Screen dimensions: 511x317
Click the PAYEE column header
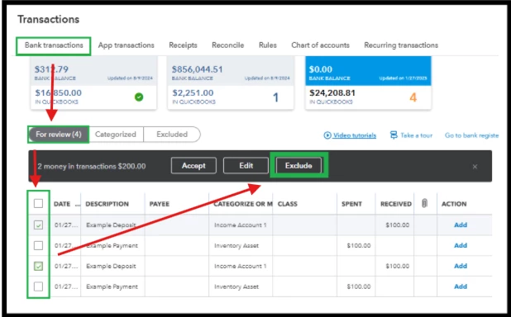[x=160, y=204]
